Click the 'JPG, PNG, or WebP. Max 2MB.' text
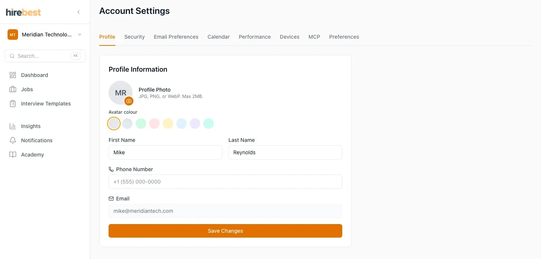The height and width of the screenshot is (259, 541). 171,96
